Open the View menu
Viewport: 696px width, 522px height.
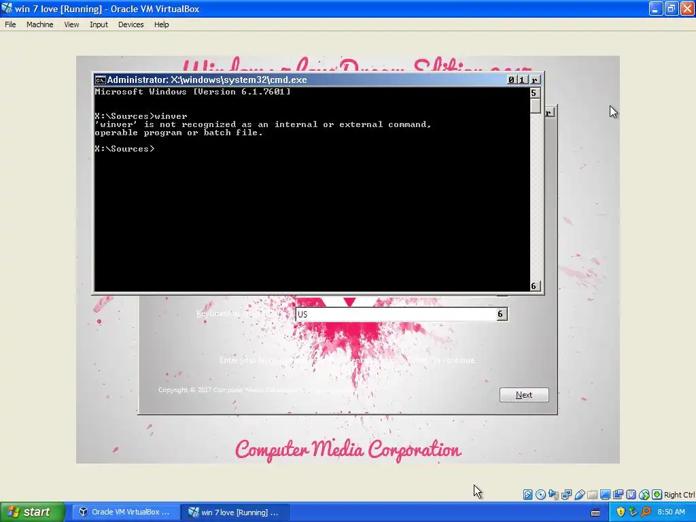coord(71,24)
